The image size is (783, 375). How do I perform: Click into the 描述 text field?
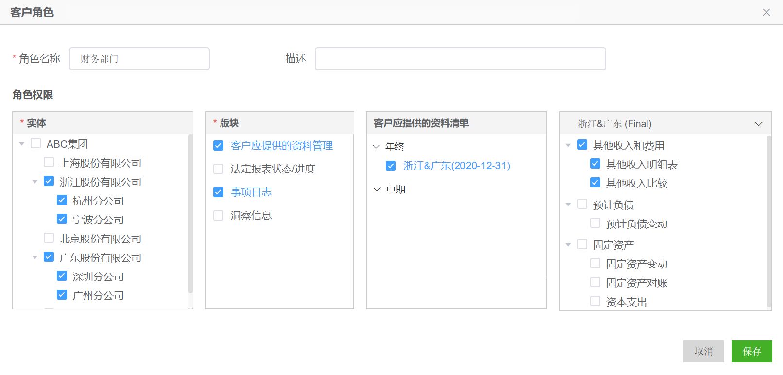[x=460, y=59]
